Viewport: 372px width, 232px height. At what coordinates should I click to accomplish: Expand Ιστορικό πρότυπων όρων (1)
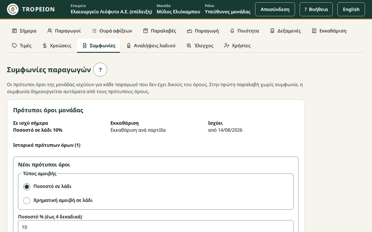tap(47, 145)
